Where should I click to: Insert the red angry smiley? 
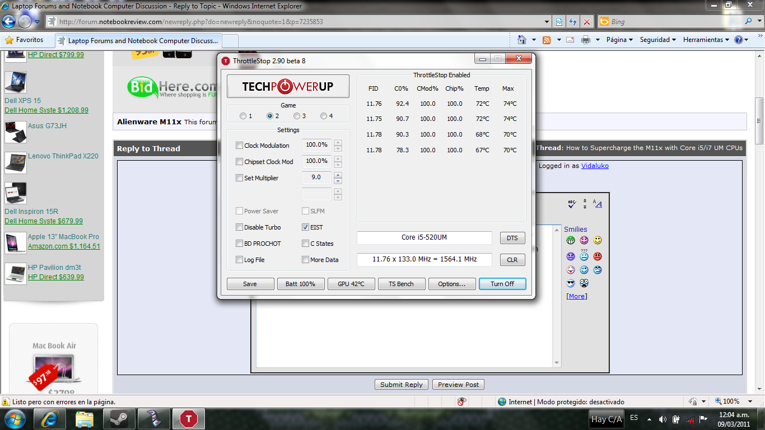pyautogui.click(x=598, y=256)
